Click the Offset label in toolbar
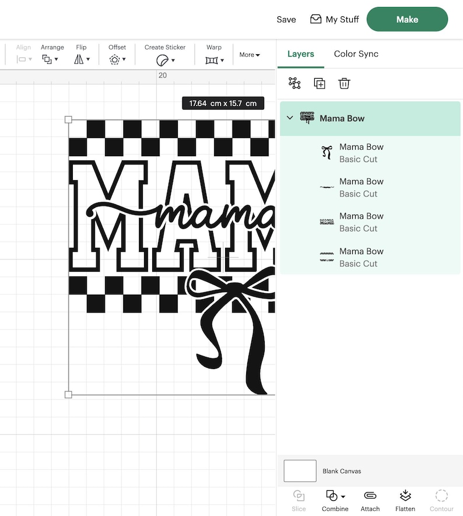Screen dimensions: 463x516 coord(117,47)
